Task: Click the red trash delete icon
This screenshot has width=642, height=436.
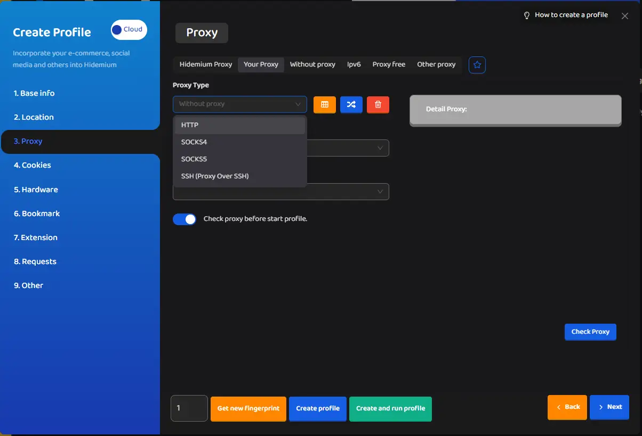Action: pyautogui.click(x=378, y=105)
